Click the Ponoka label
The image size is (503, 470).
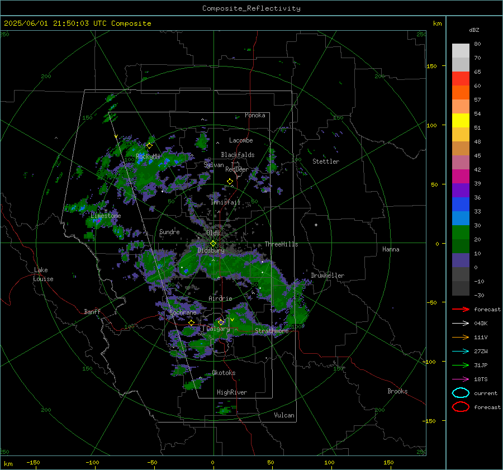point(255,115)
